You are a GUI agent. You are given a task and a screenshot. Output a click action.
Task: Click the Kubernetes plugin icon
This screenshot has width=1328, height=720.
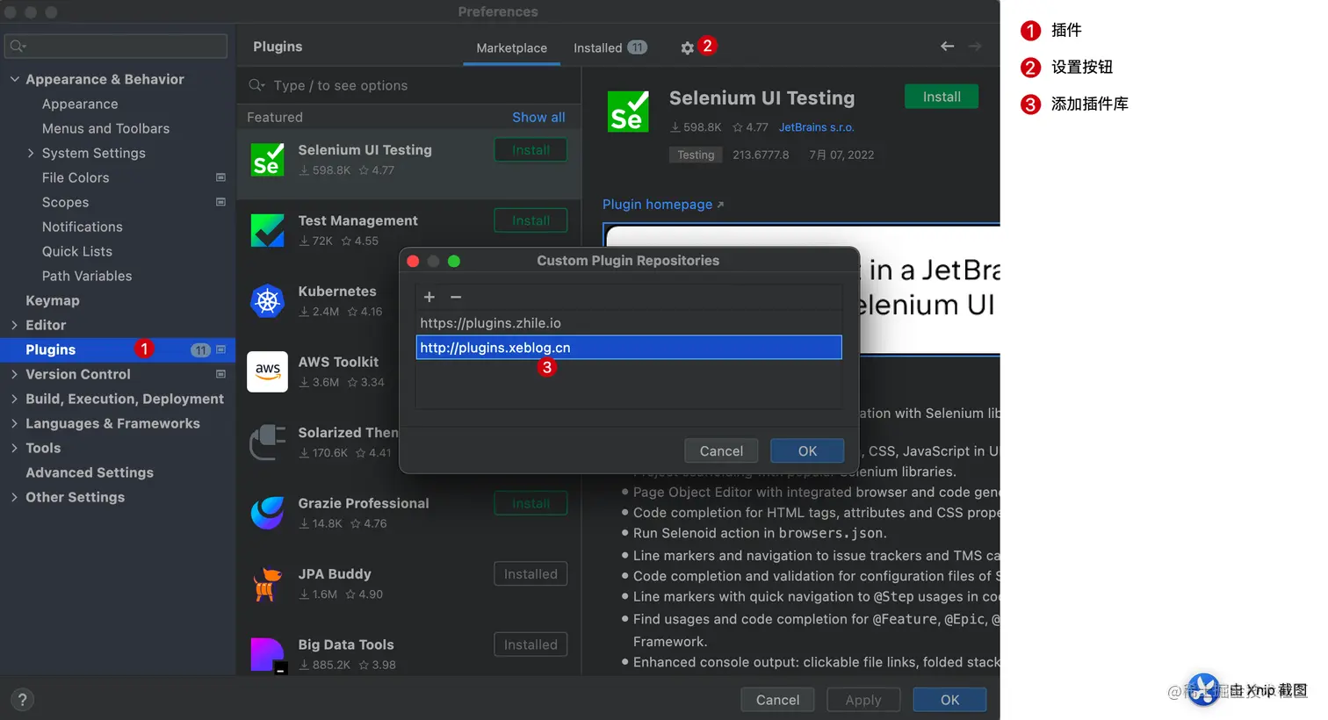tap(267, 301)
